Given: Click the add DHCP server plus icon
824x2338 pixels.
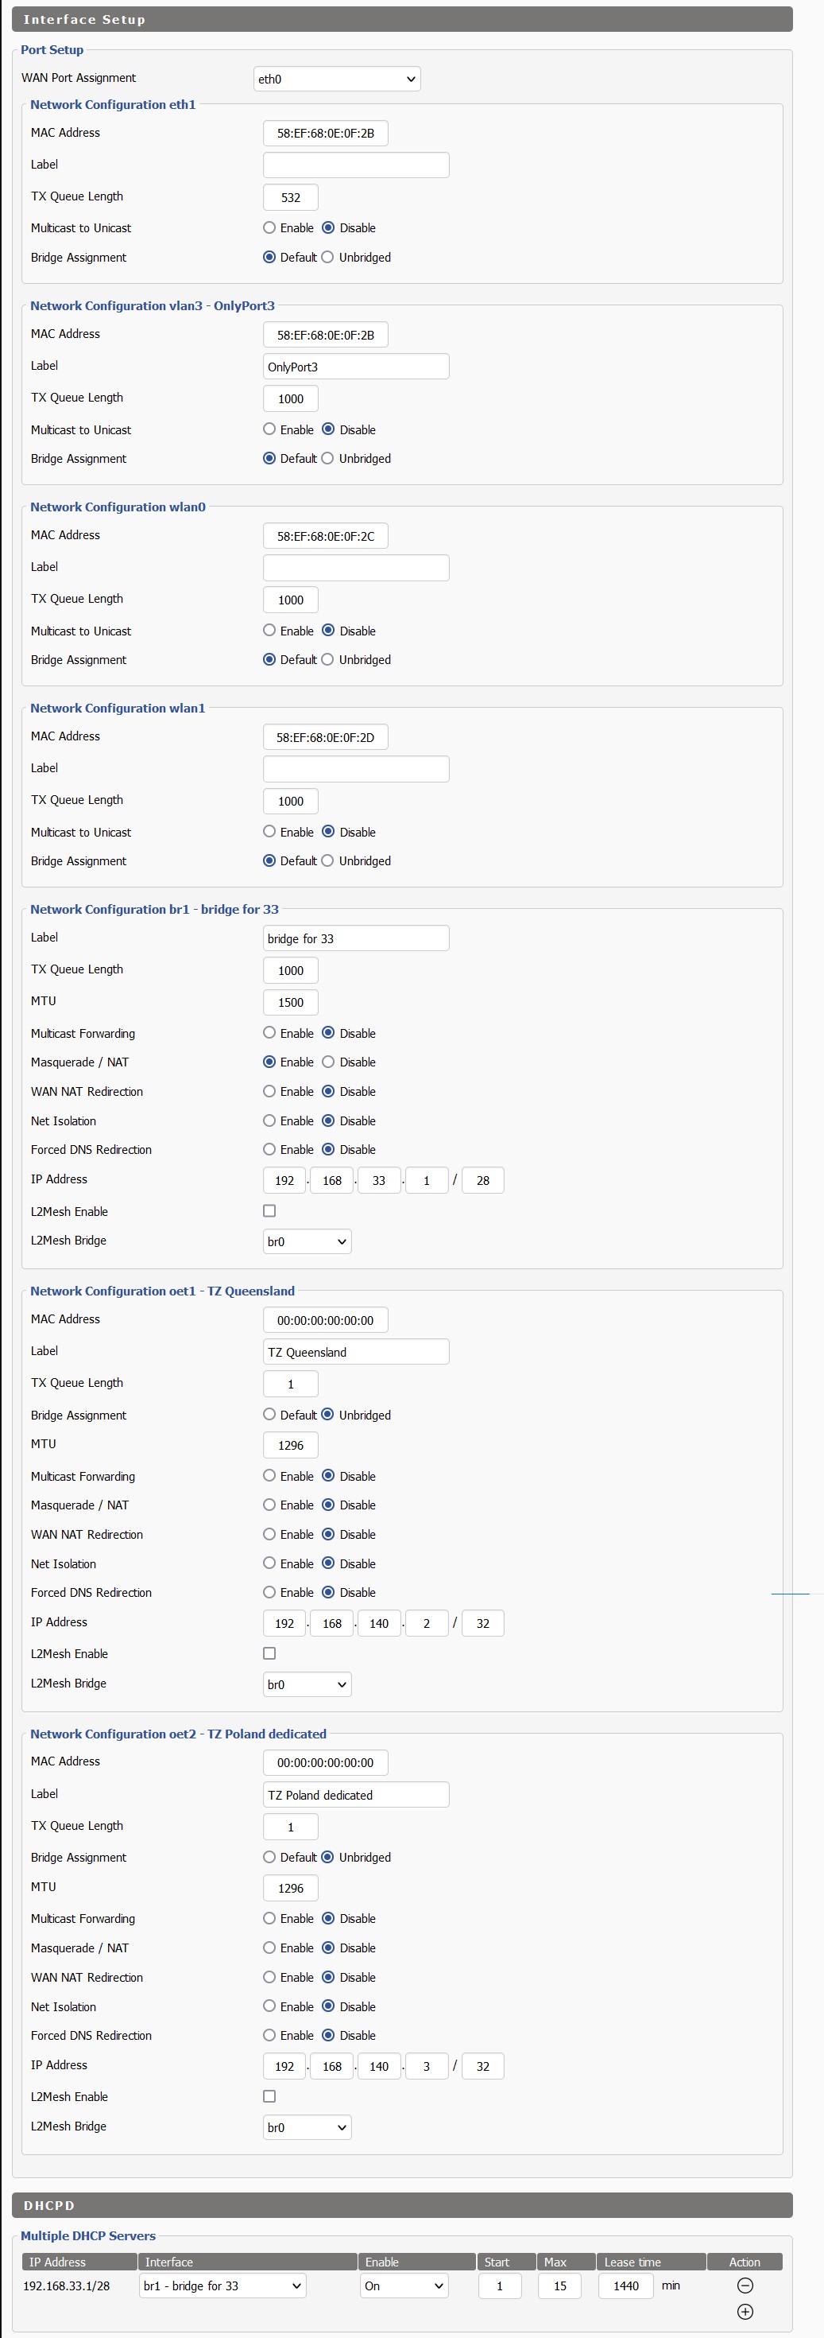Looking at the screenshot, I should click(745, 2312).
